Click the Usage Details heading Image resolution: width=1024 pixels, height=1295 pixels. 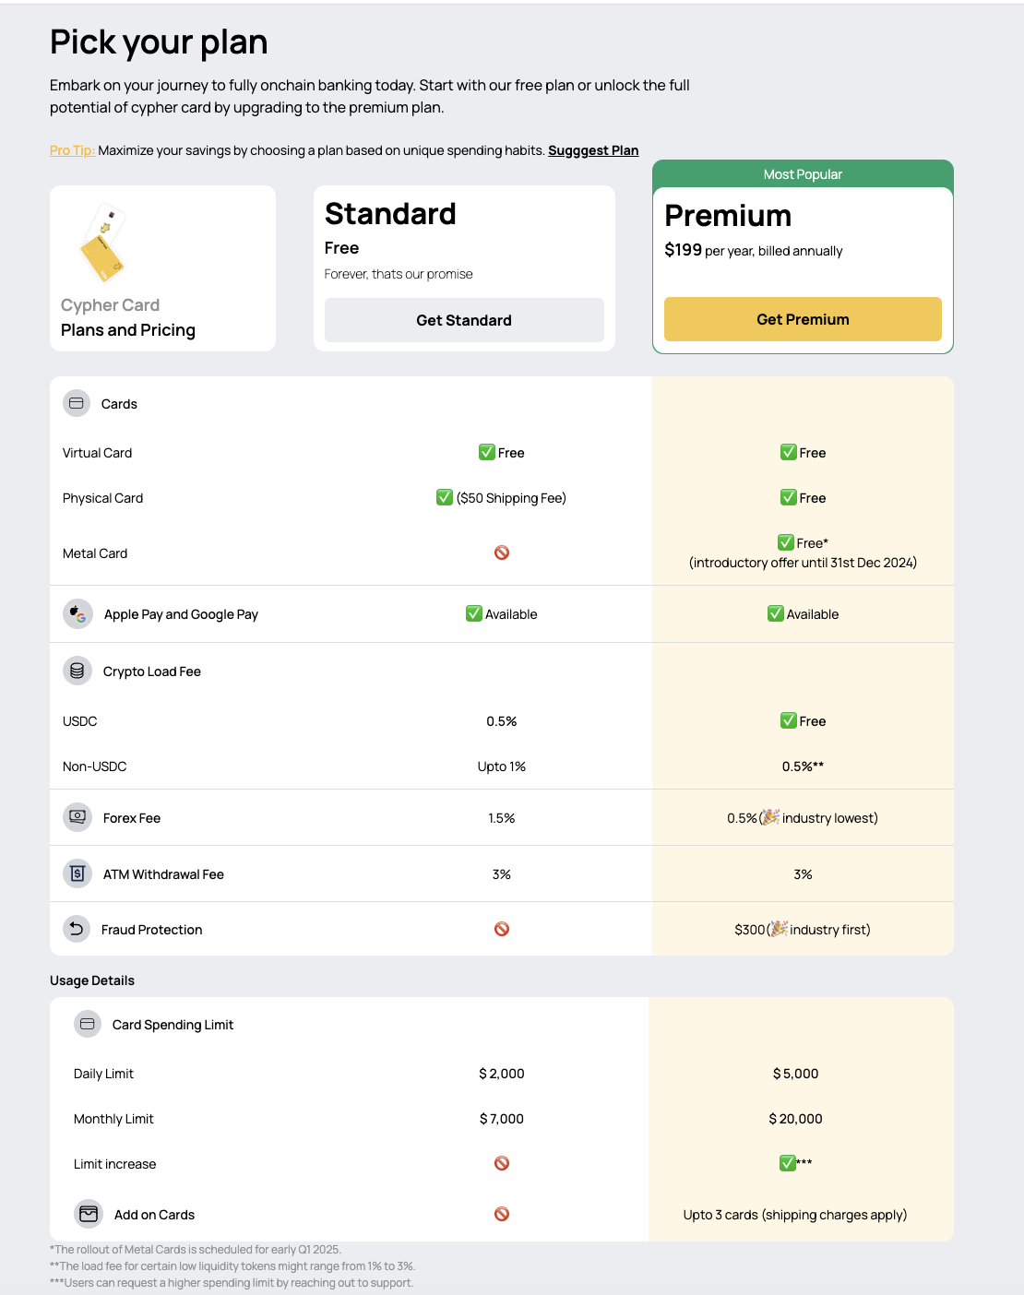92,980
